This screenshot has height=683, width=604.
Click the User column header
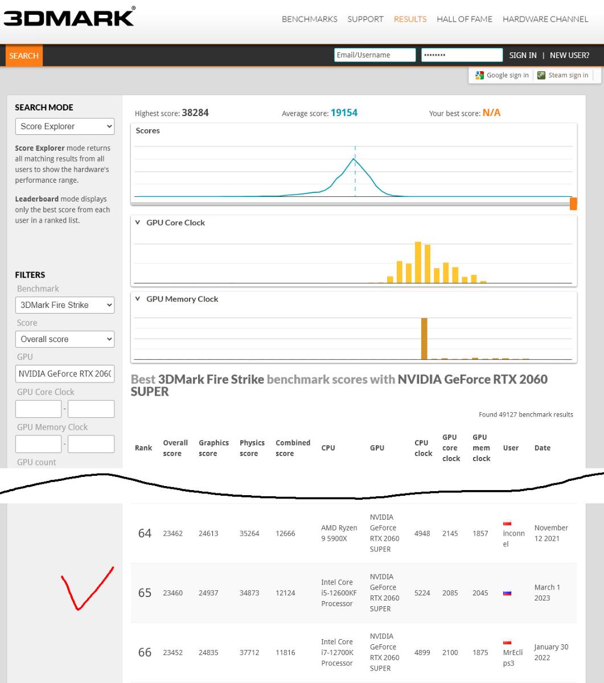(x=511, y=448)
